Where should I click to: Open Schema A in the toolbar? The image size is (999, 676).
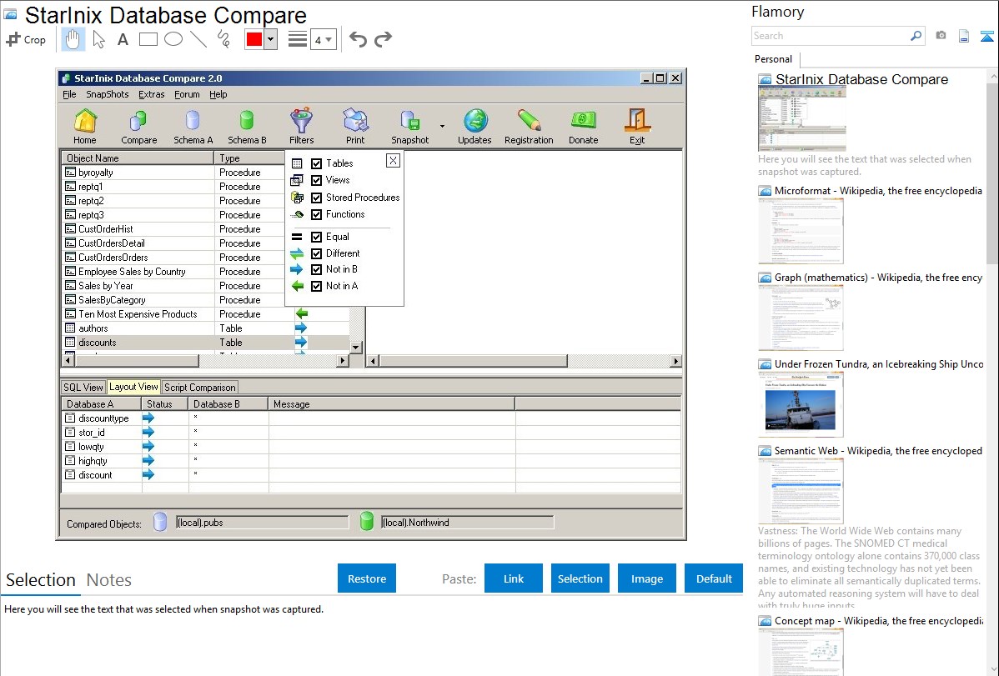pyautogui.click(x=193, y=127)
